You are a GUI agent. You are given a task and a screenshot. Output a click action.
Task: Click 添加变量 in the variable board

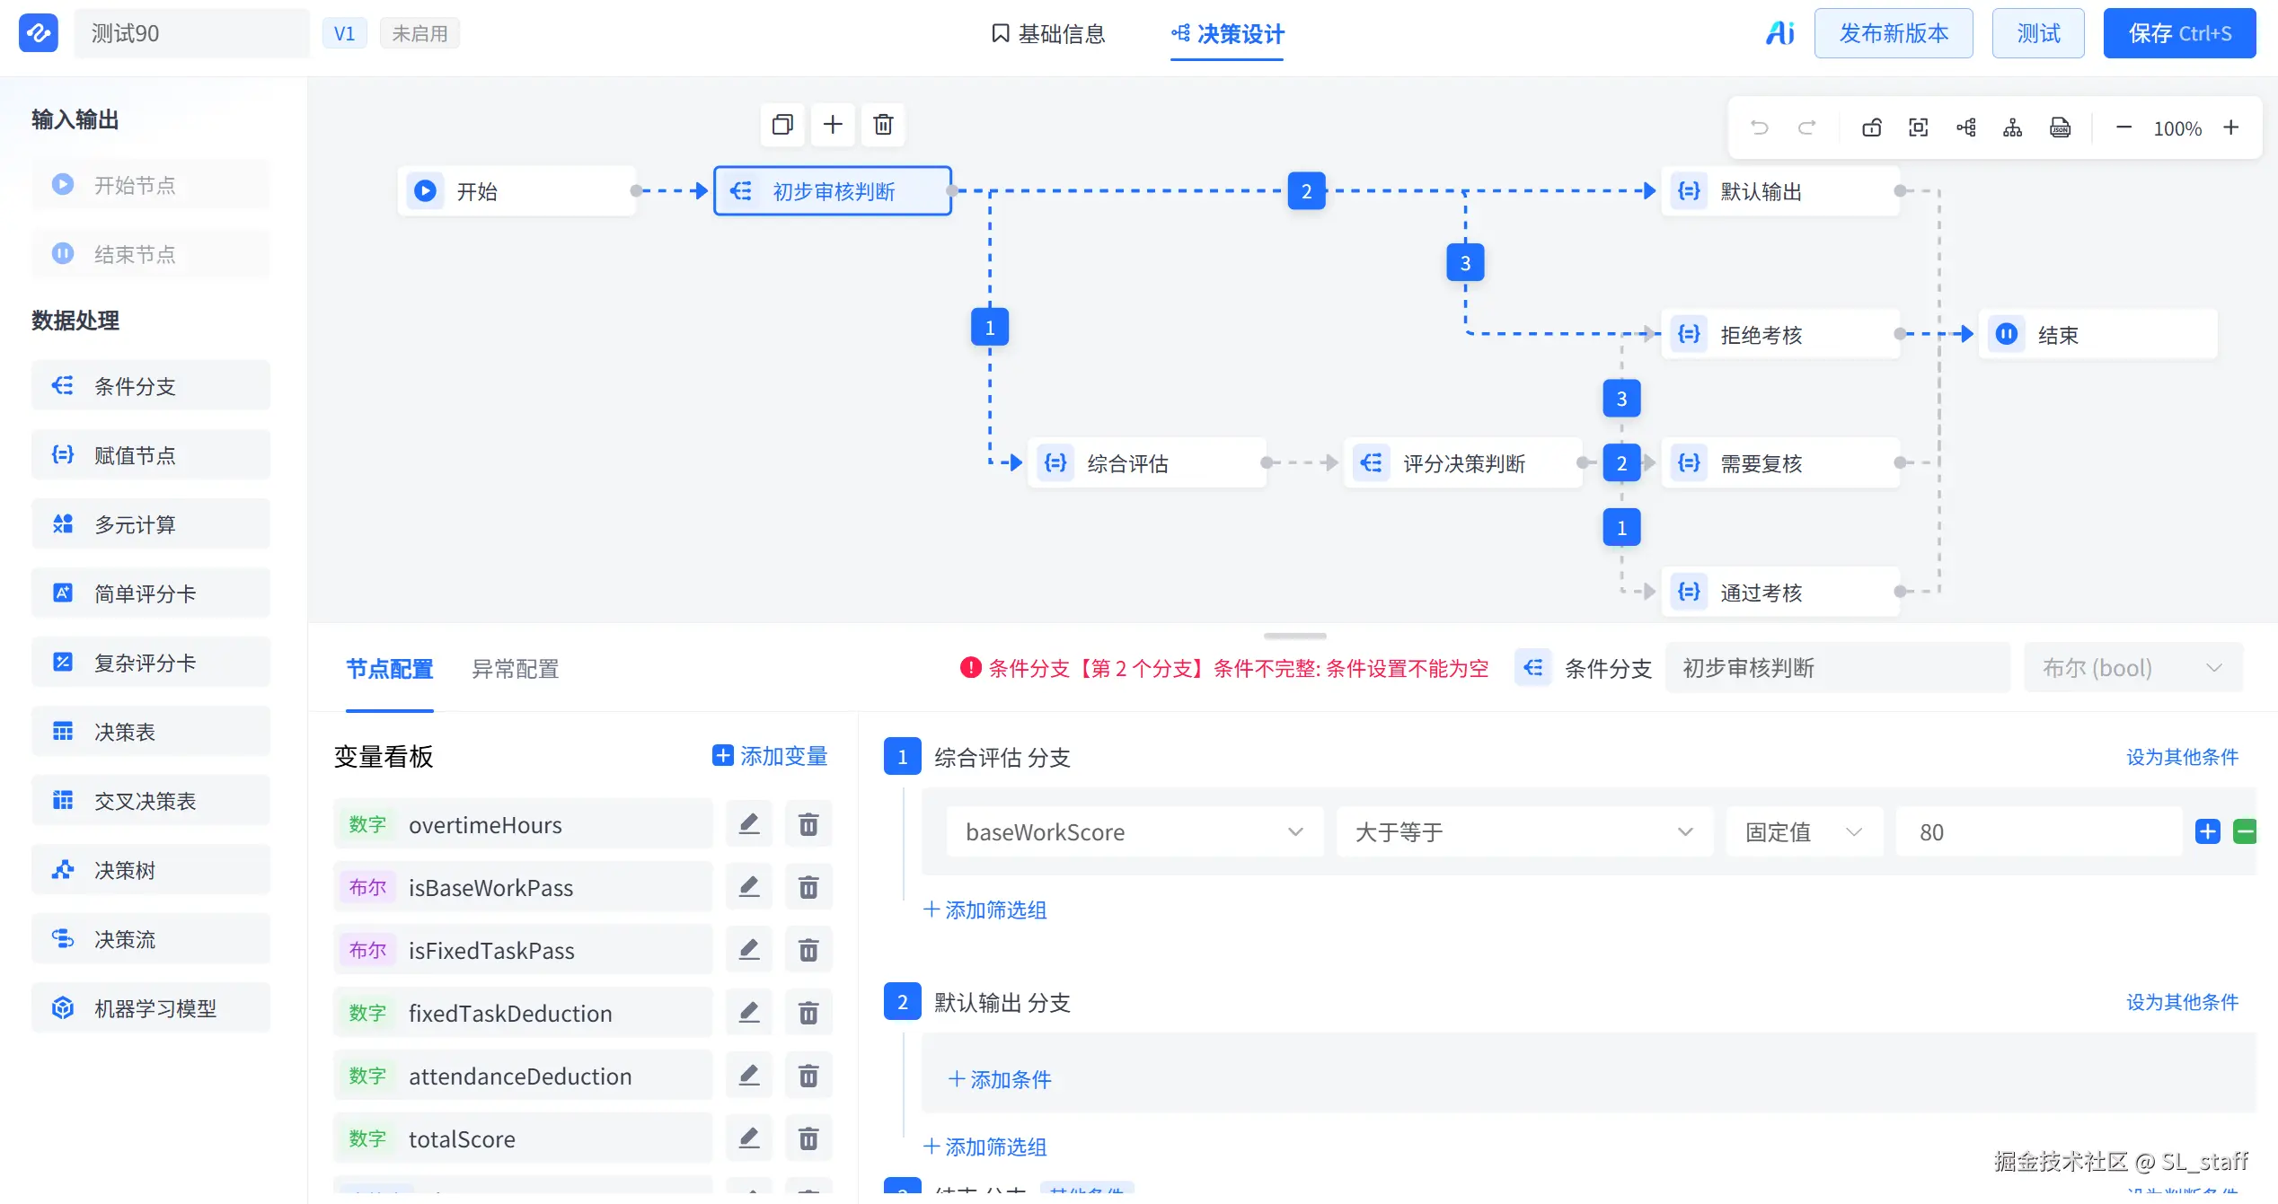pyautogui.click(x=770, y=756)
